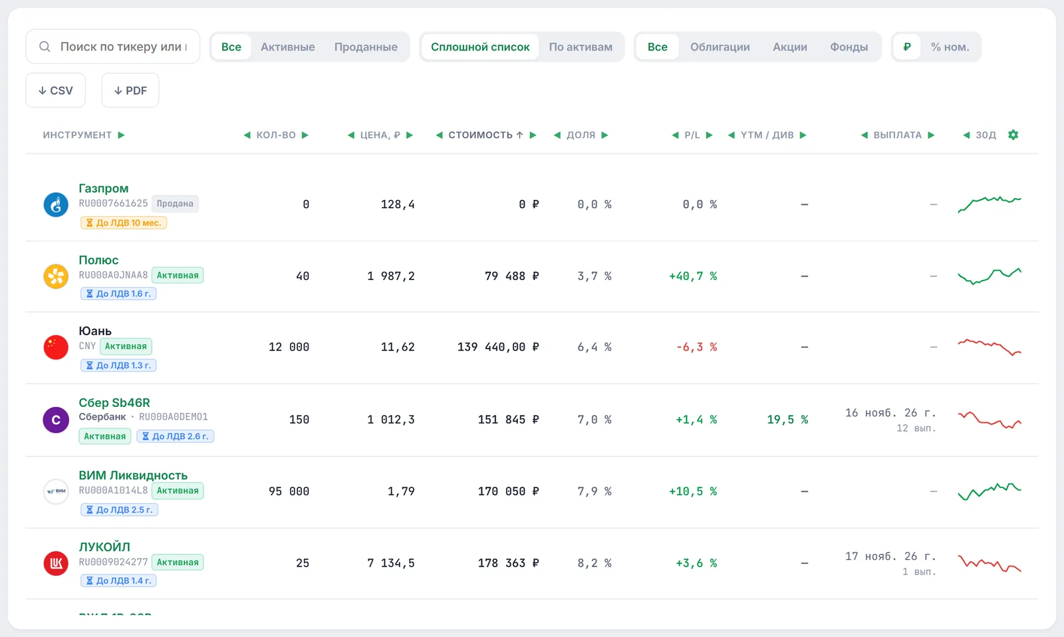Click the Продана status badge for Газпром
Screen dimensions: 1064x637
pyautogui.click(x=175, y=203)
